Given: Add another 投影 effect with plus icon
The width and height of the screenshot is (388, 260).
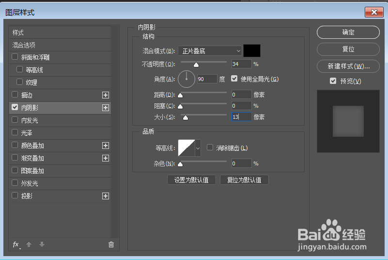Looking at the screenshot, I should point(106,196).
